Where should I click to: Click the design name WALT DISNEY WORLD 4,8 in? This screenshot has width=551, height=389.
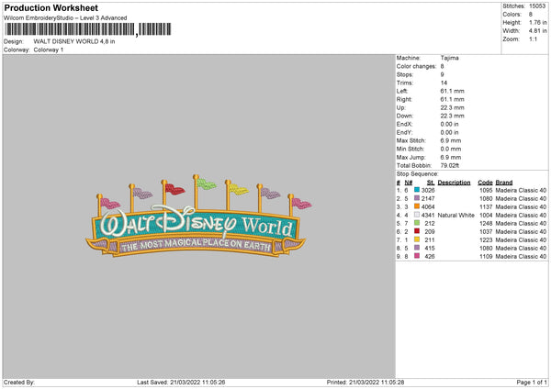[74, 41]
